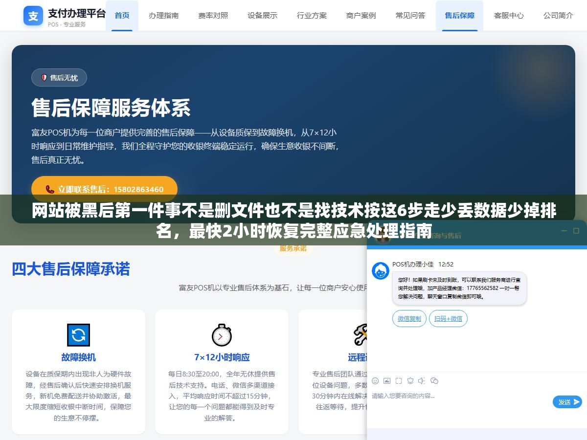The image size is (587, 440).
Task: Open the 办理指南 menu item
Action: click(x=163, y=15)
